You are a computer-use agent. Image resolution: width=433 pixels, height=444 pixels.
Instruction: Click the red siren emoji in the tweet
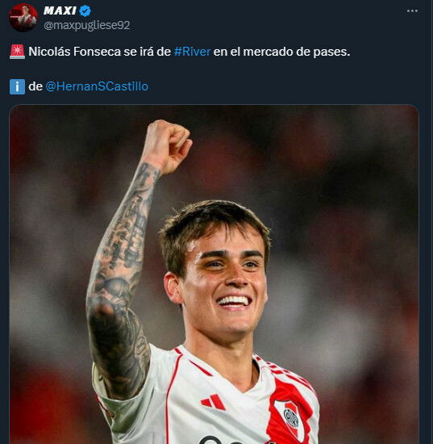[17, 52]
